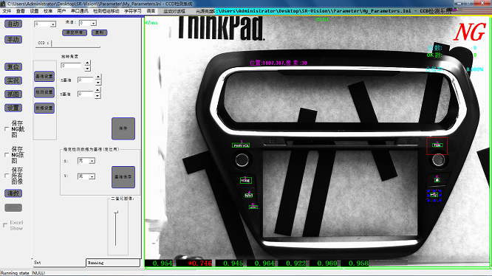492x276 pixels.
Task: Select the red TUN NG detection box
Action: pos(437,146)
